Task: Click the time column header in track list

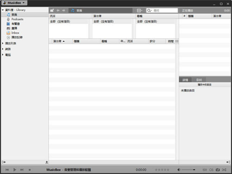Action: tap(170, 41)
